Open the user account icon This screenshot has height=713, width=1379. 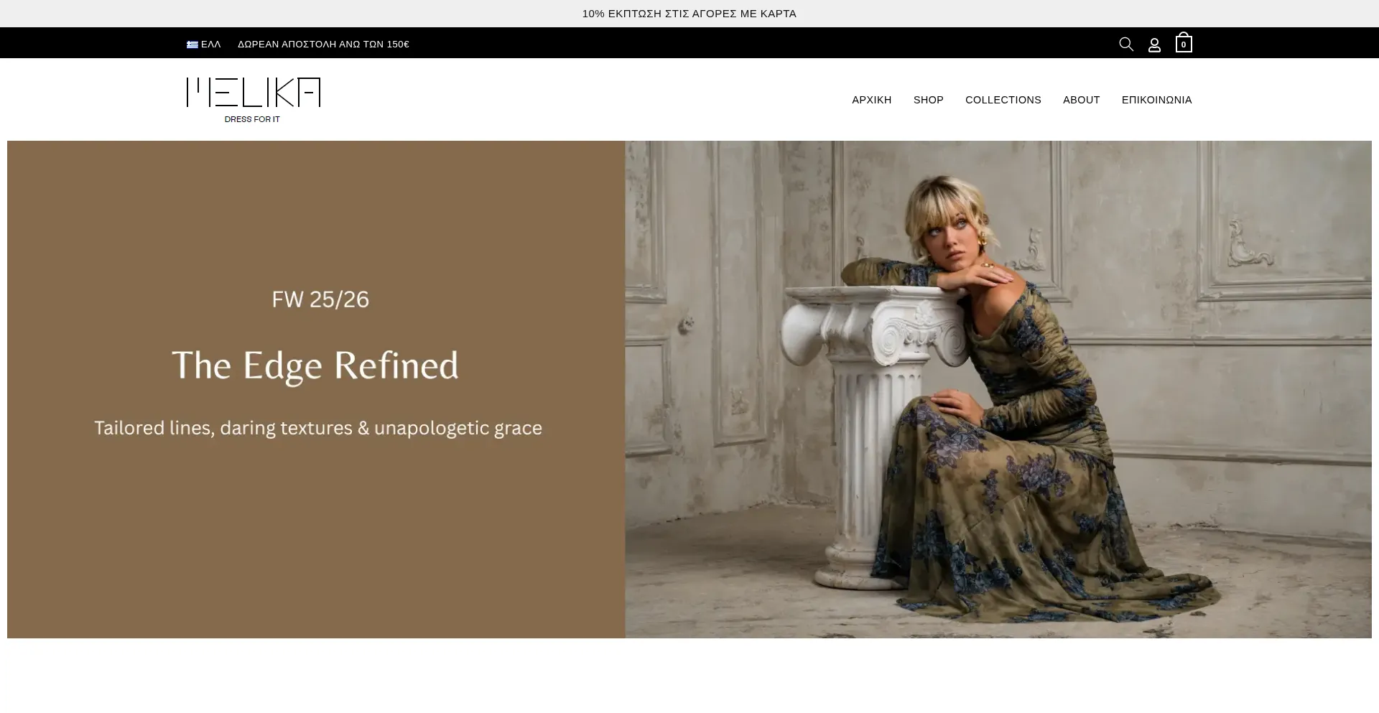tap(1154, 45)
